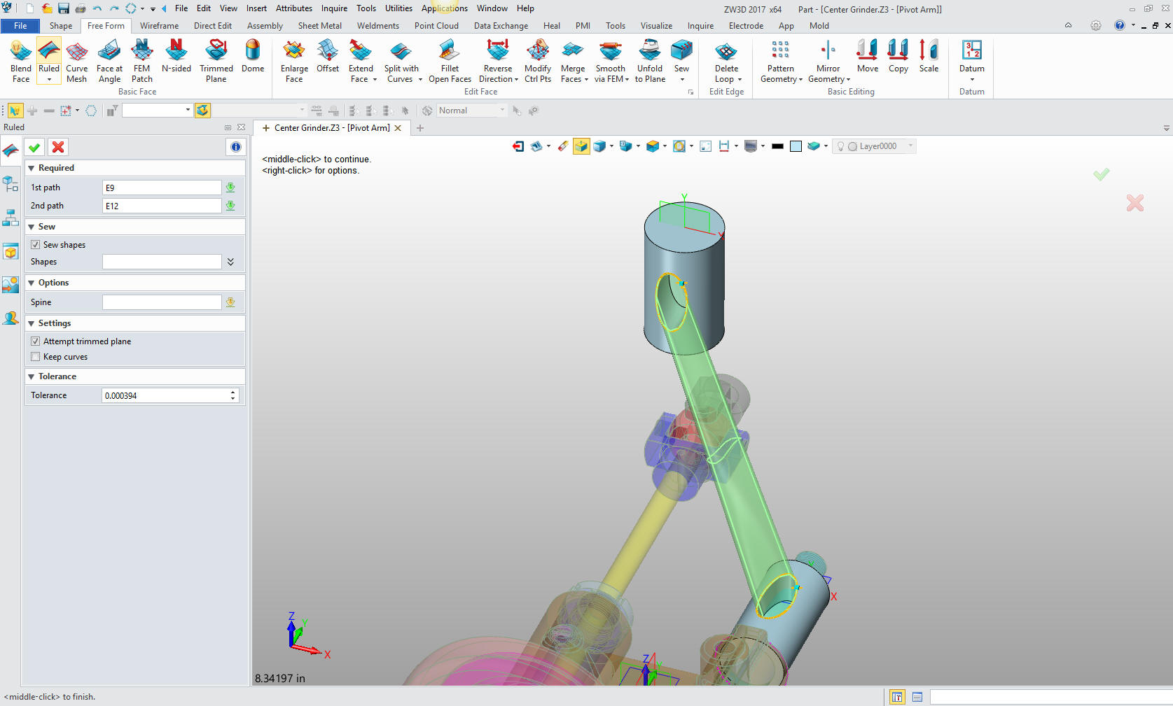Activate the Scale tool

(x=929, y=56)
